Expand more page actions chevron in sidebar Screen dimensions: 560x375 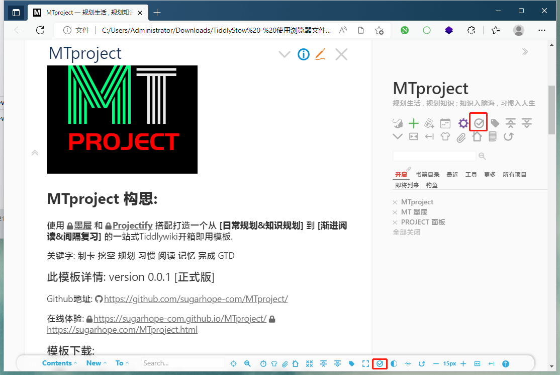pos(398,136)
